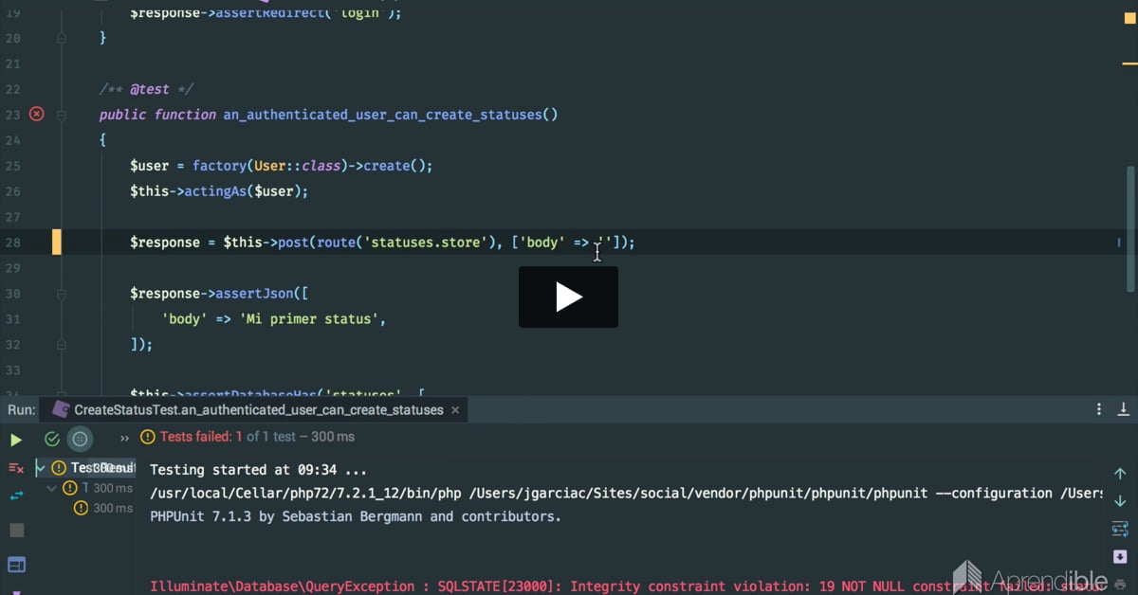
Task: Toggle soft-wrap output icon
Action: [x=1120, y=529]
